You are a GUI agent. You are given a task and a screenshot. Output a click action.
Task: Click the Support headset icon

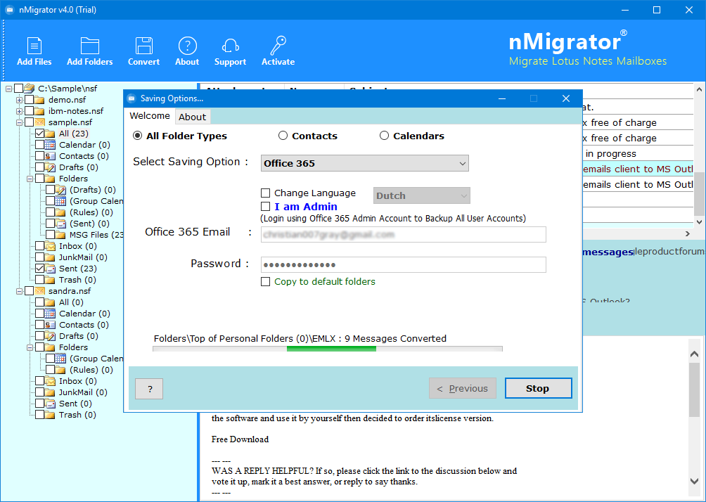click(x=230, y=46)
